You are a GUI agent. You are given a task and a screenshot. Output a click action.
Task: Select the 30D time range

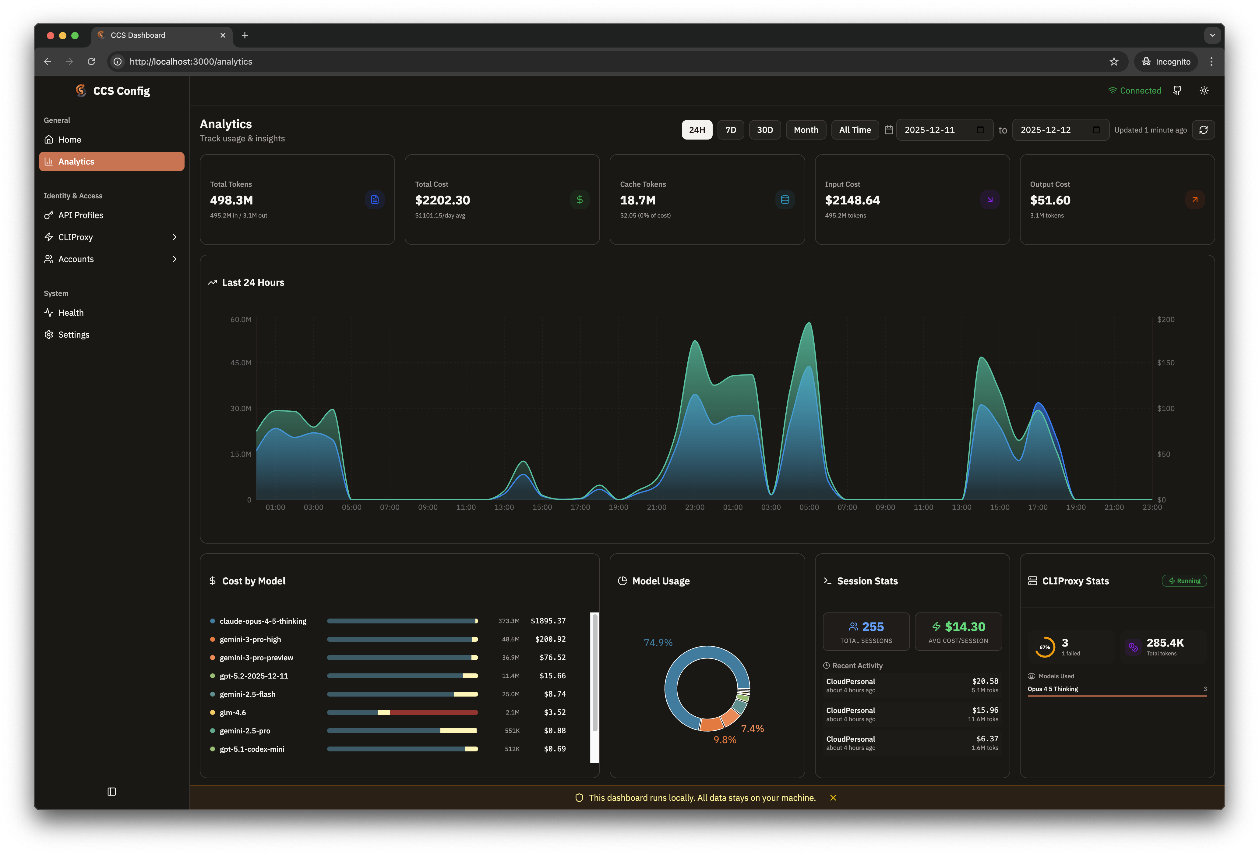764,130
